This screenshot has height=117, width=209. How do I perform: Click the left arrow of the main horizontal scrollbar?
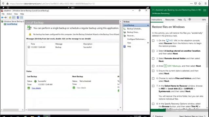coord(26,110)
